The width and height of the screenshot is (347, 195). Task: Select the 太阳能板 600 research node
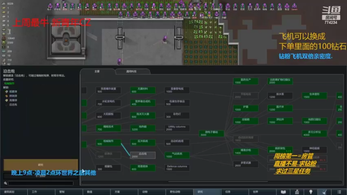(x=108, y=115)
